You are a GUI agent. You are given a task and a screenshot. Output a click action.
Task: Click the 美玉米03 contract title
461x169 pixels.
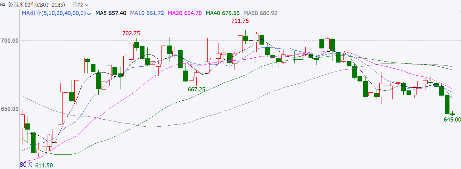pyautogui.click(x=18, y=5)
